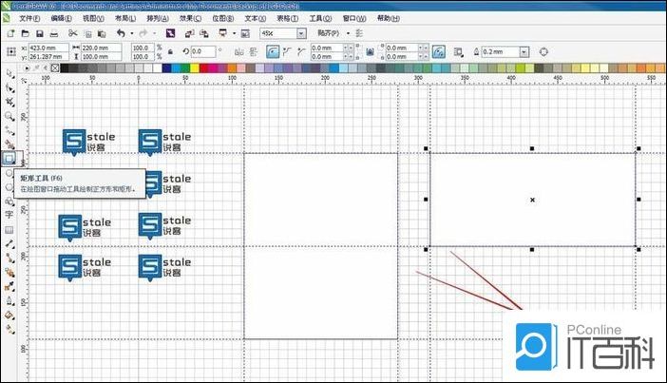Save the document with the floppy icon

click(x=40, y=33)
